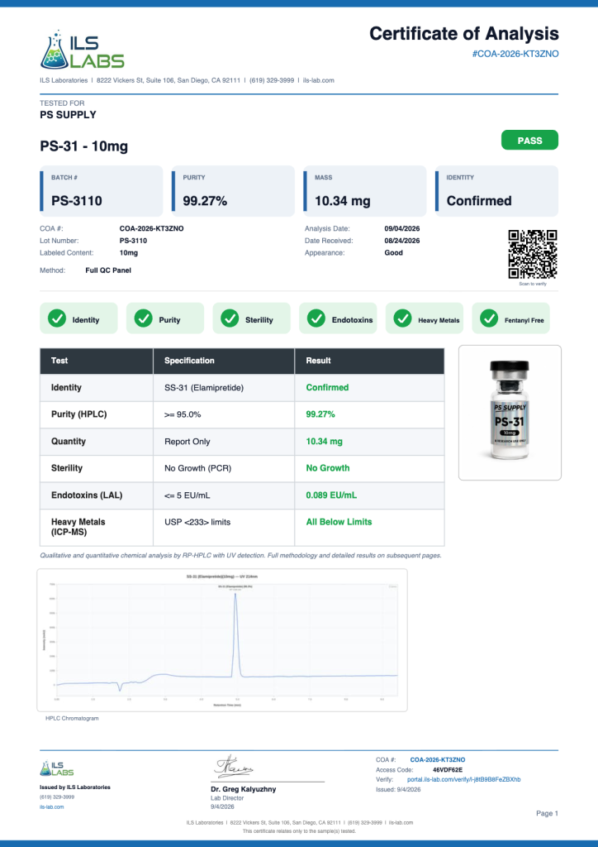Click the Full QC Panel method value
This screenshot has height=847, width=598.
coord(108,270)
